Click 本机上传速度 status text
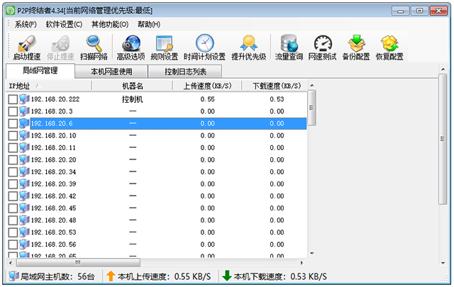This screenshot has width=454, height=287. coord(164,276)
